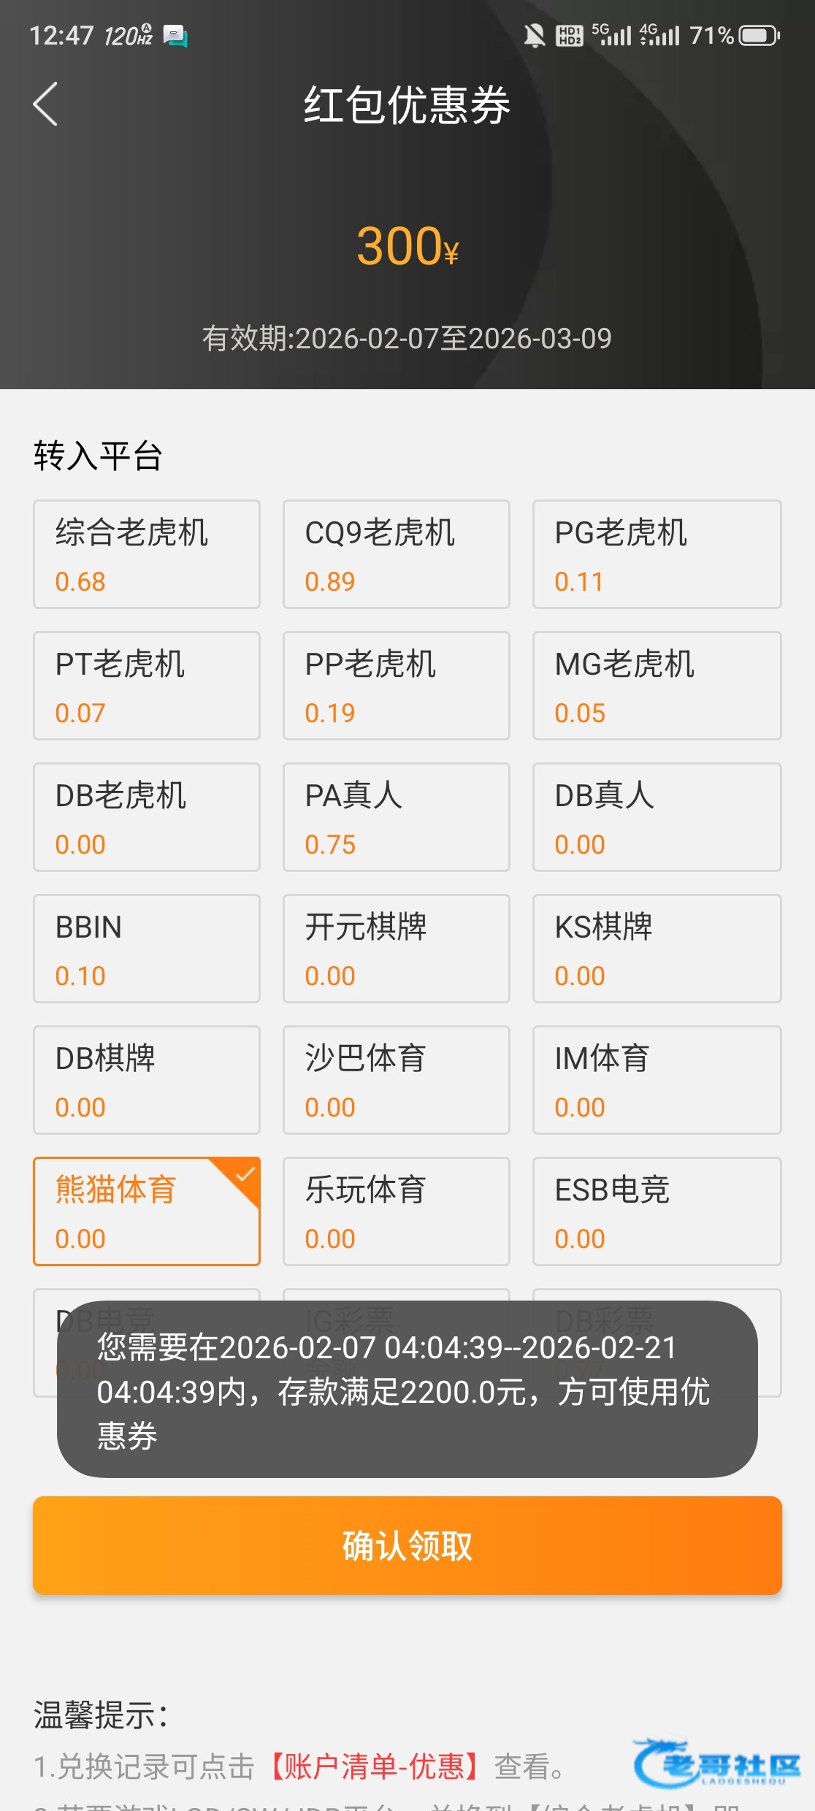Choose the BBIN platform option
Viewport: 815px width, 1811px height.
pyautogui.click(x=147, y=949)
